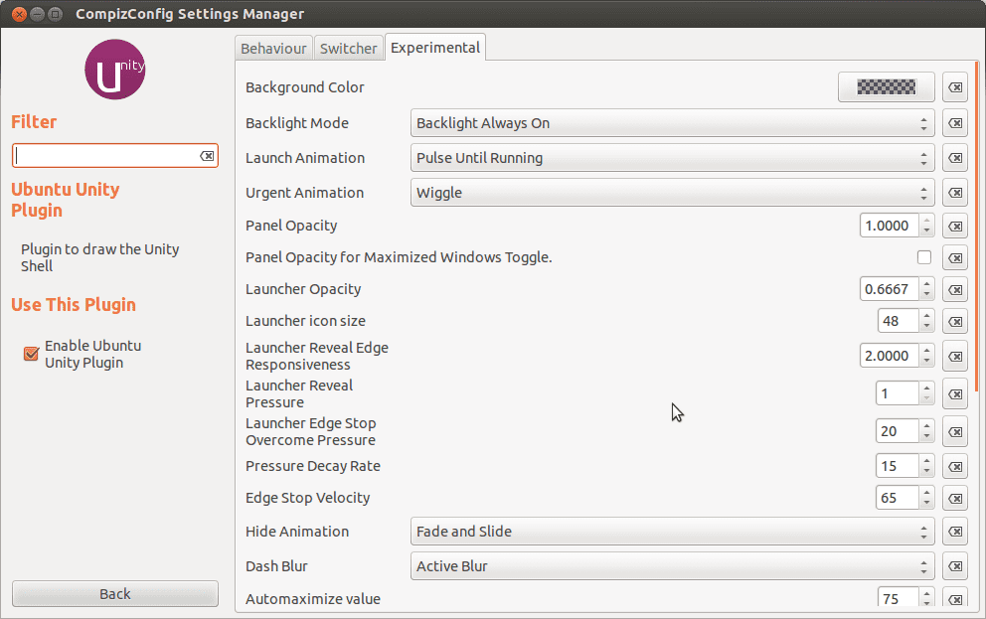Click the Back button

[115, 594]
